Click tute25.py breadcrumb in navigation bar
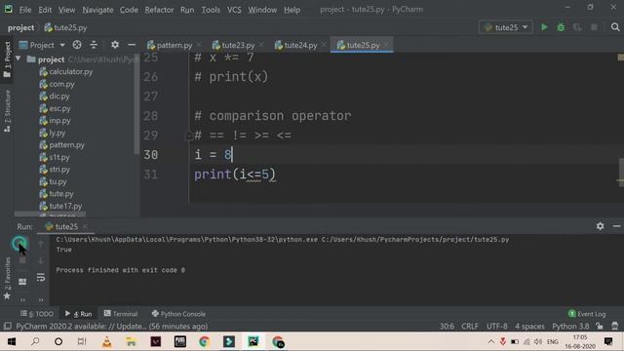The width and height of the screenshot is (624, 351). (65, 27)
